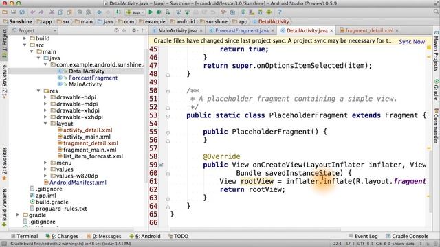Open the app run configuration dropdown
440x247 pixels.
pyautogui.click(x=135, y=12)
